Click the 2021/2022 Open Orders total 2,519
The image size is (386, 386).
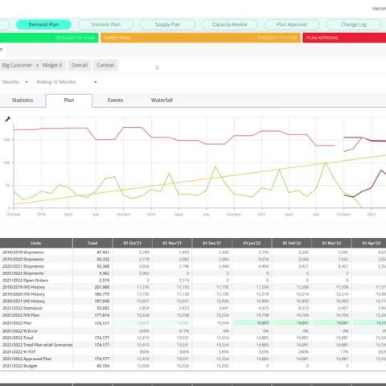pyautogui.click(x=104, y=280)
